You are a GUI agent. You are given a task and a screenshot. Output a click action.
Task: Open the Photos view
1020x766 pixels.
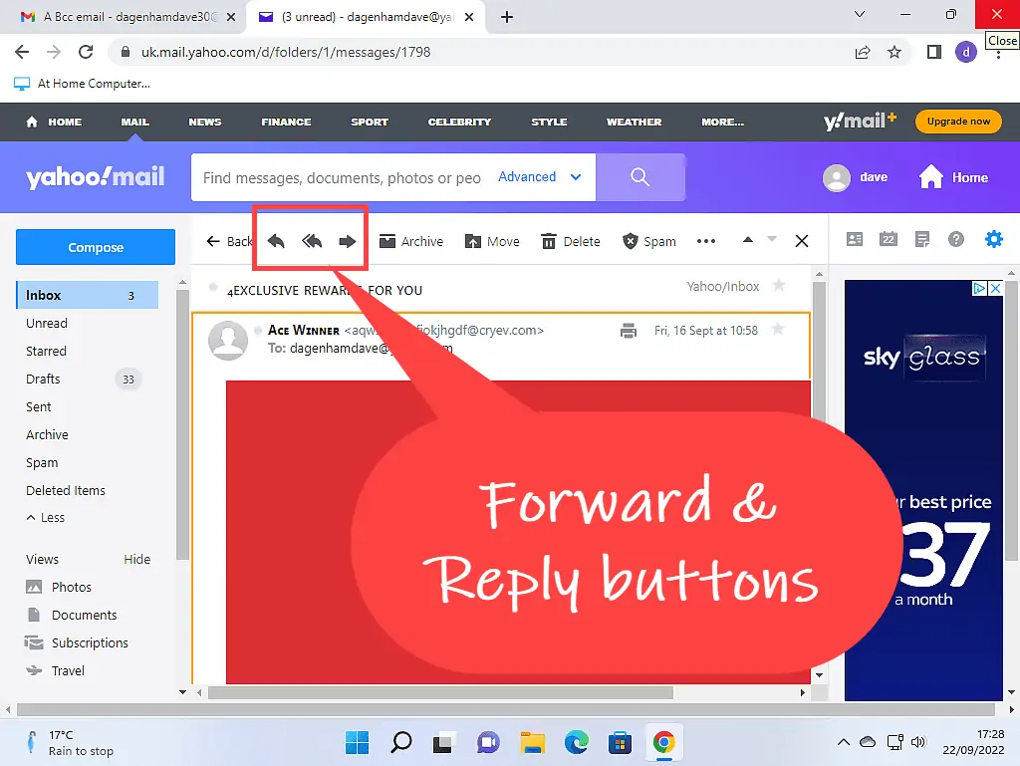59,587
